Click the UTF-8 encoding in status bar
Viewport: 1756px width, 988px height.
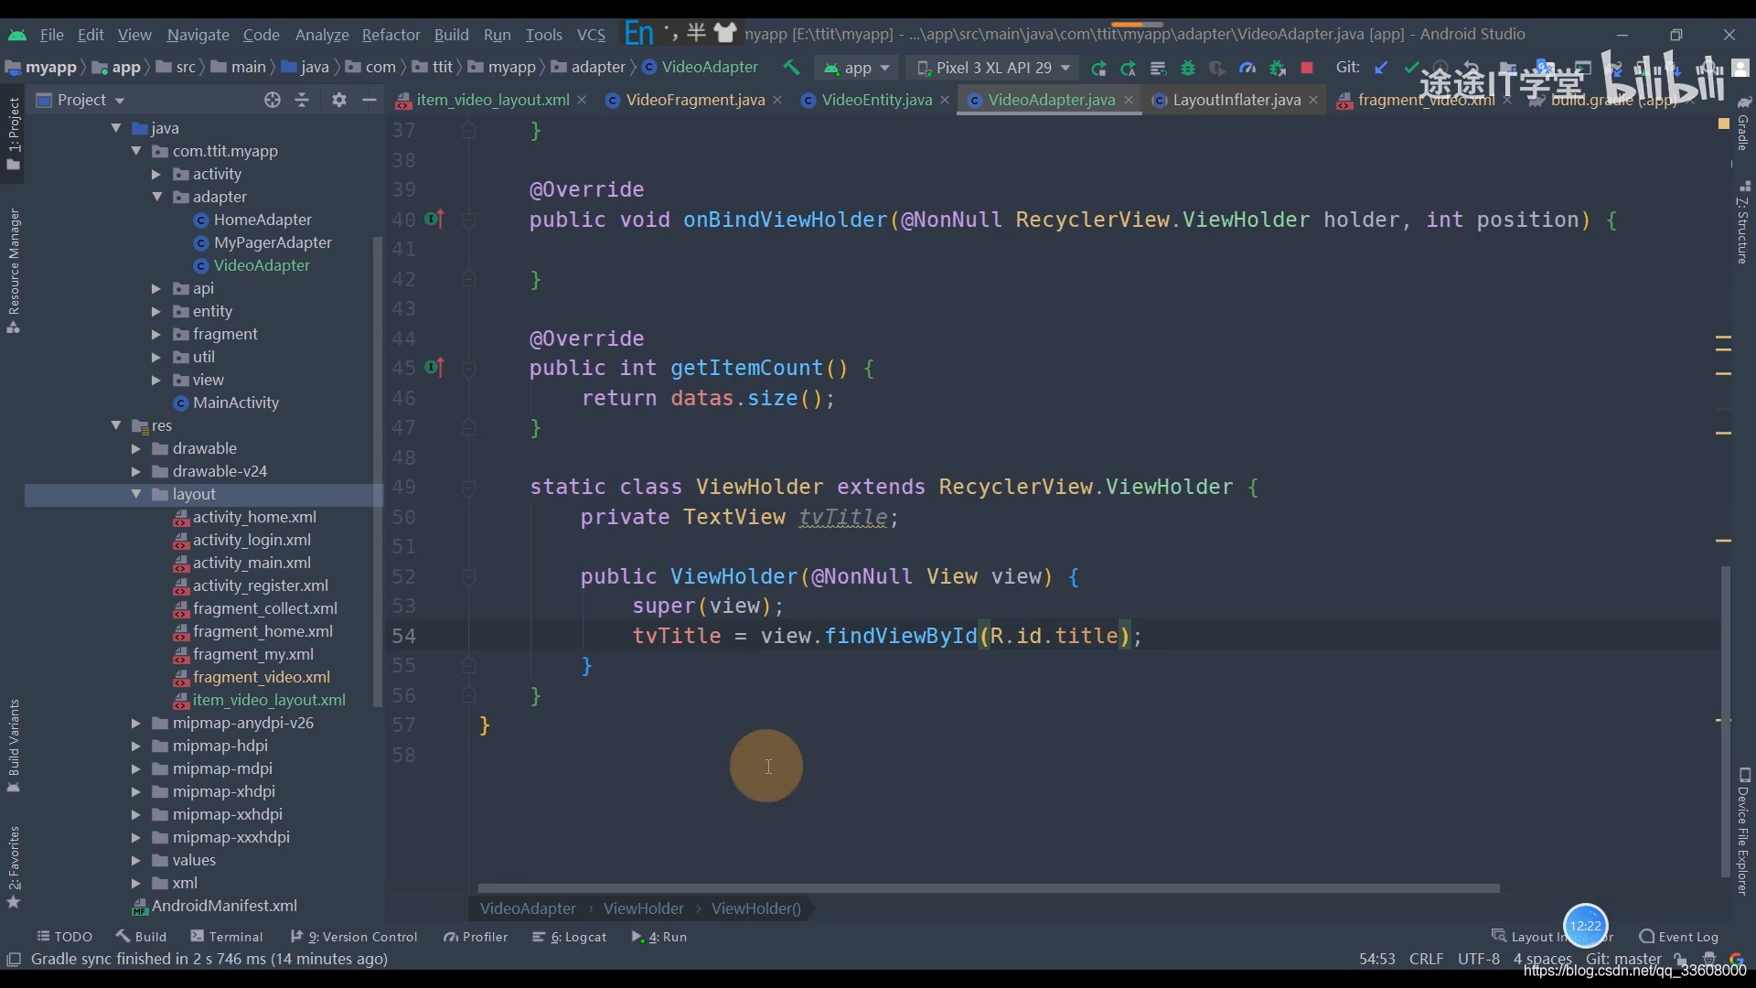tap(1478, 959)
